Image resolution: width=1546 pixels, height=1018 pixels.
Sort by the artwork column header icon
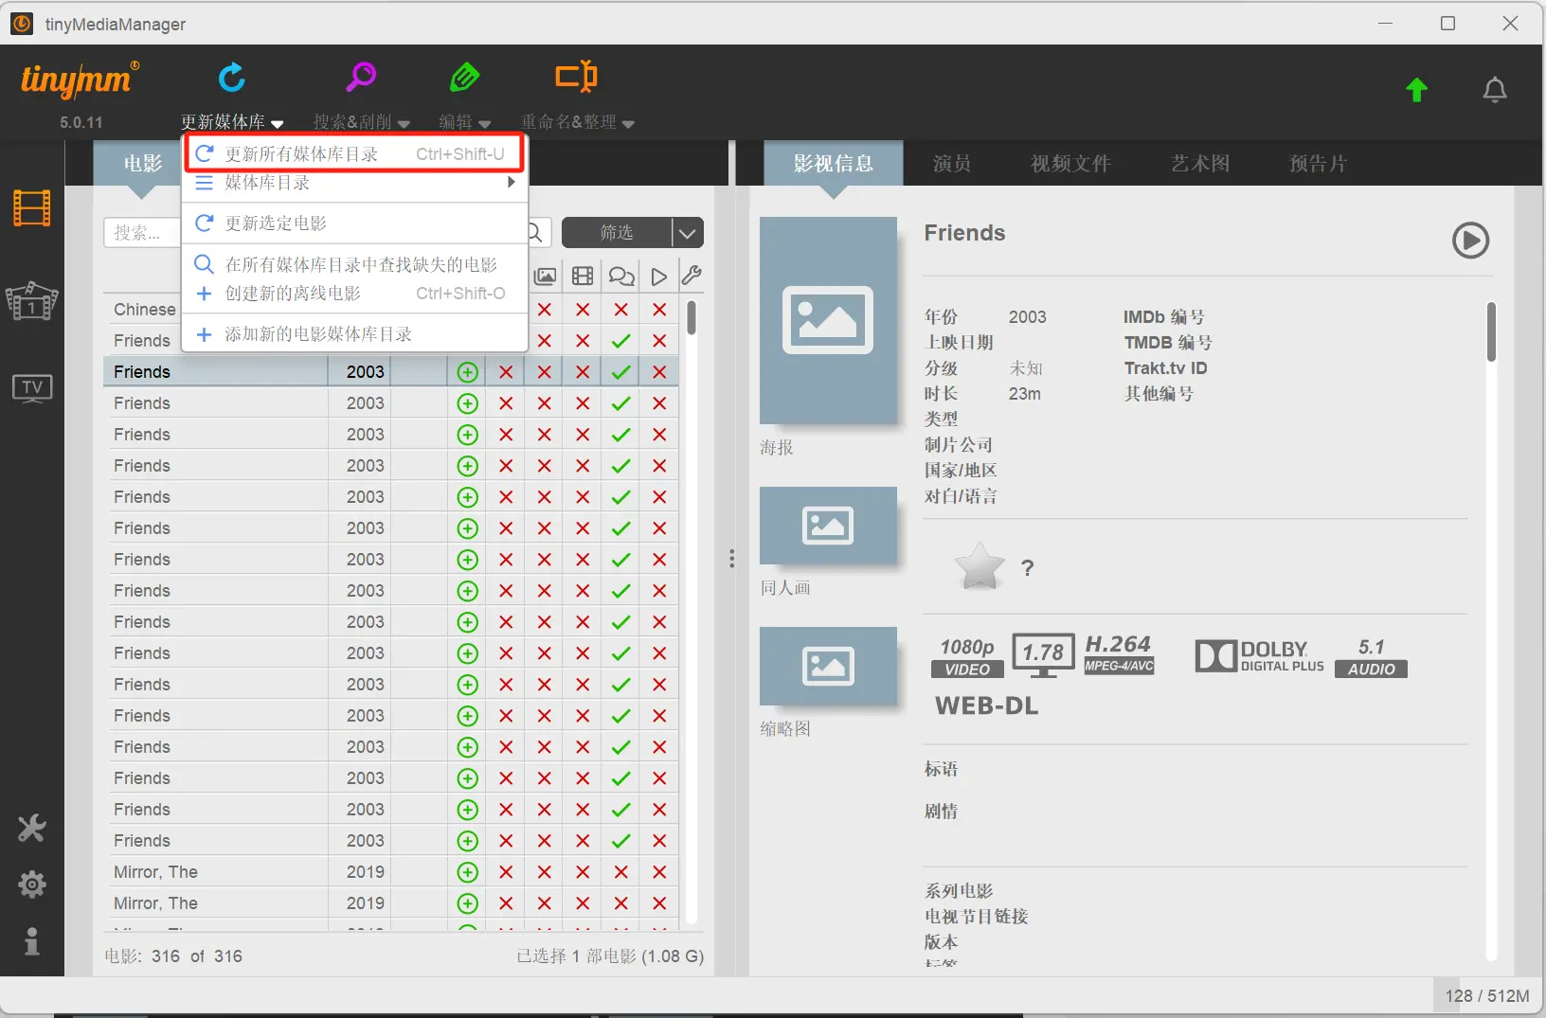point(546,276)
